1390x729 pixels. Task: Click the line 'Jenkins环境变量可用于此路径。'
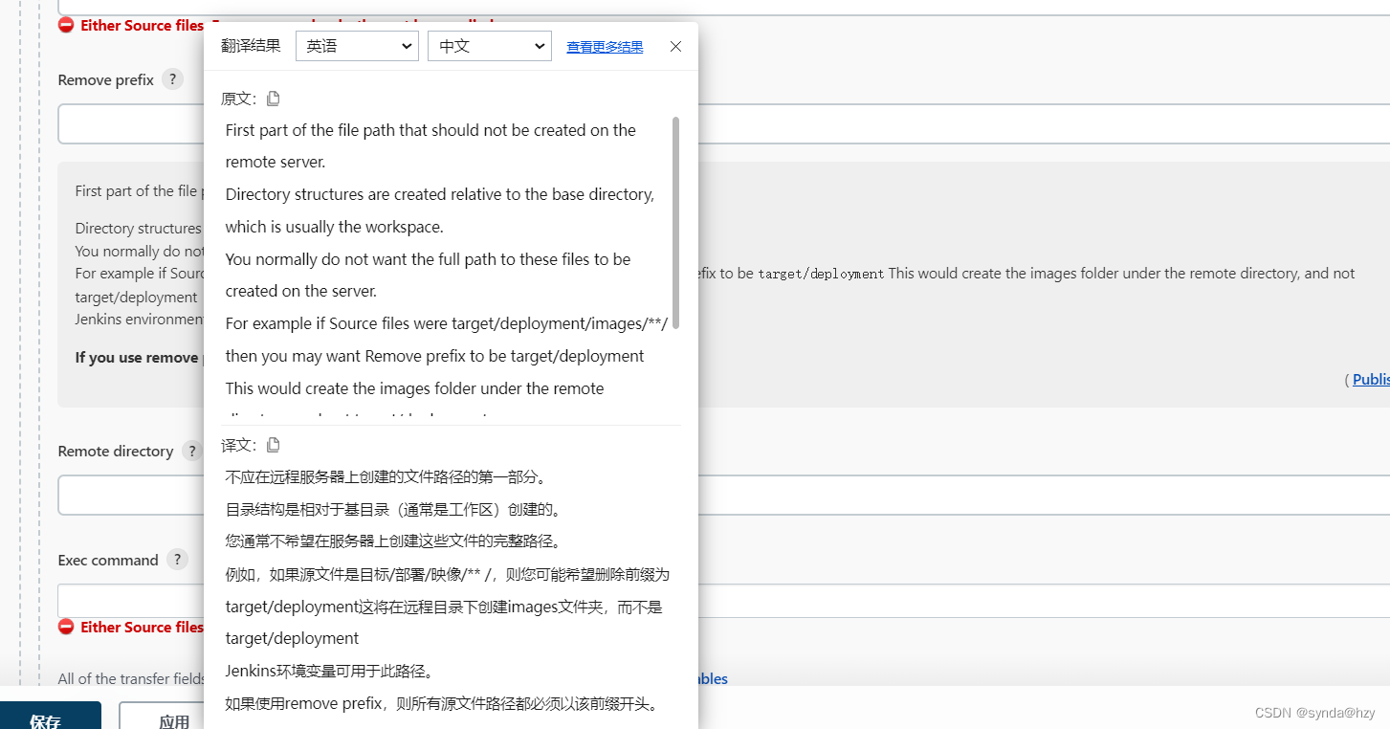click(330, 671)
